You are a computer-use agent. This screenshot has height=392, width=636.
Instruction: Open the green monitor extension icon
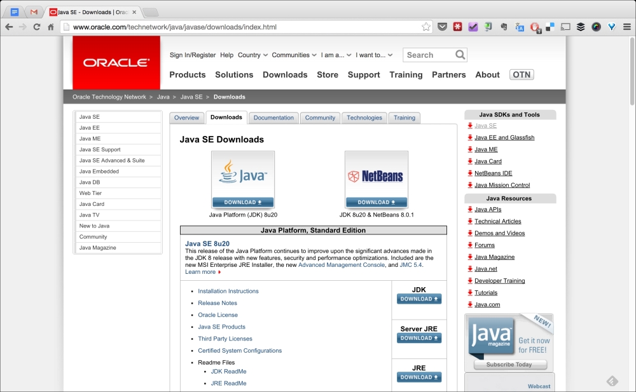click(488, 27)
